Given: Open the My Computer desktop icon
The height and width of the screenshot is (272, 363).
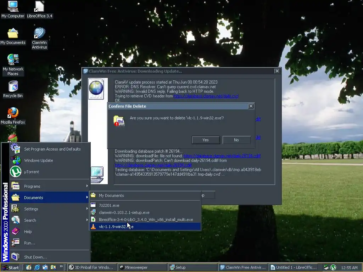Looking at the screenshot, I should click(13, 9).
